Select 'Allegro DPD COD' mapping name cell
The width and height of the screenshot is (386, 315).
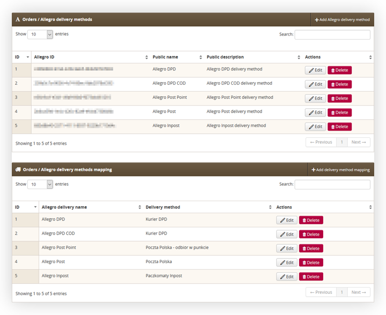pyautogui.click(x=58, y=234)
